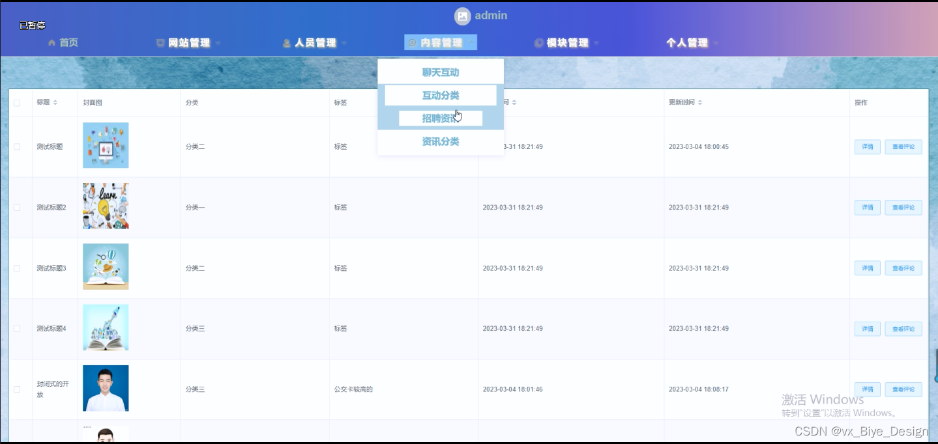Click 查看评论 for row 测试标题3

pyautogui.click(x=903, y=268)
